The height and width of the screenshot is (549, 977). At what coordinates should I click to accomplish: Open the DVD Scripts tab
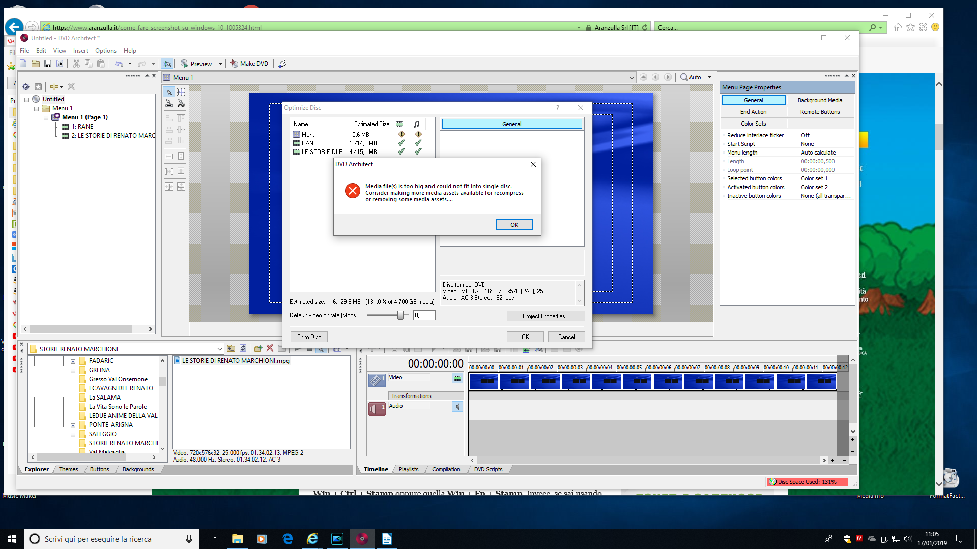(x=488, y=469)
